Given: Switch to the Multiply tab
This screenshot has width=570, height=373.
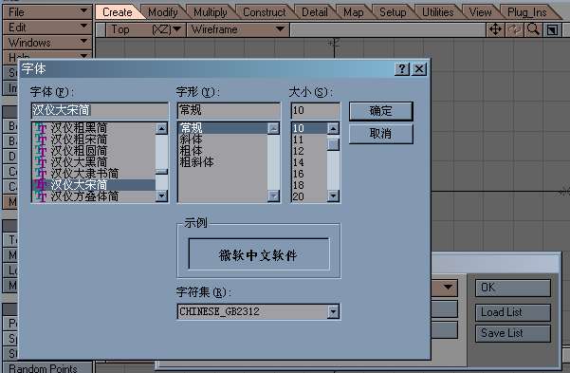Looking at the screenshot, I should point(211,12).
